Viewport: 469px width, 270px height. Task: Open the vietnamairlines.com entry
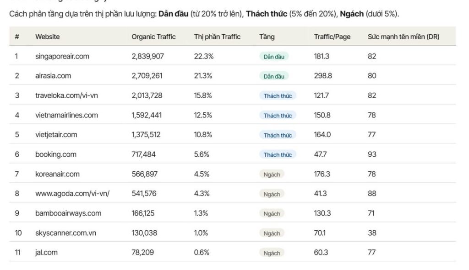point(66,115)
